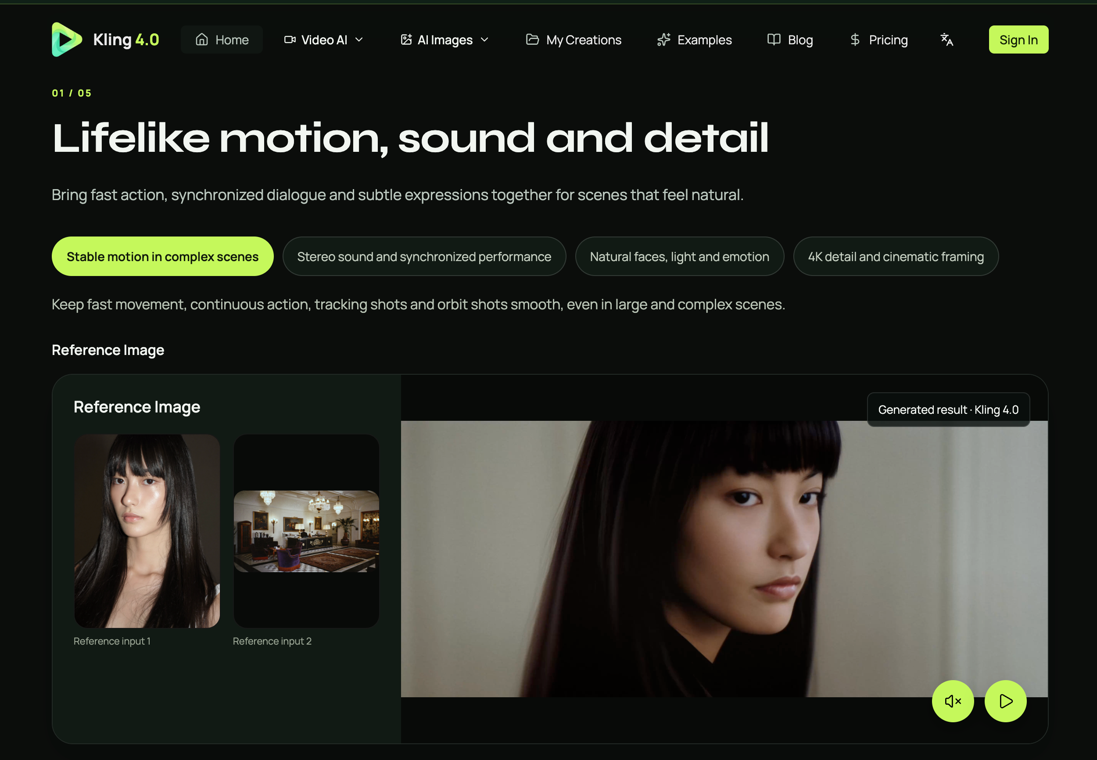The image size is (1097, 760).
Task: Click the Sign In button
Action: 1018,39
